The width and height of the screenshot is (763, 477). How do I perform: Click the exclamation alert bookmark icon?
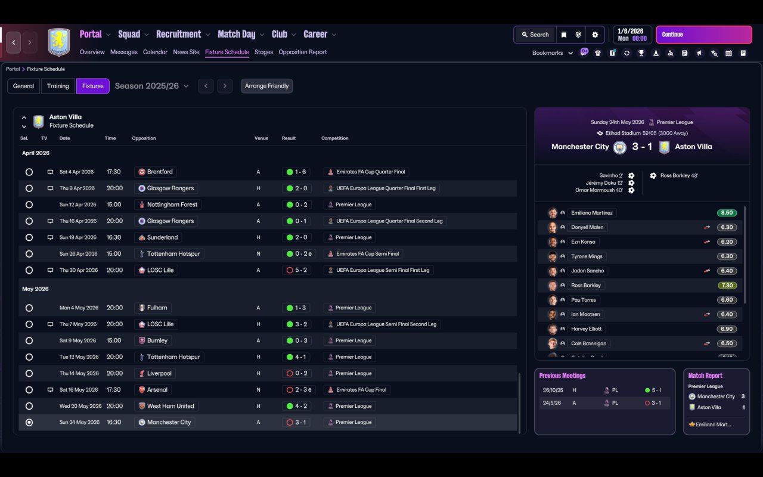pyautogui.click(x=612, y=53)
